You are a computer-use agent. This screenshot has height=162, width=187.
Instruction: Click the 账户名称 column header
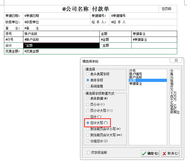click(x=61, y=34)
